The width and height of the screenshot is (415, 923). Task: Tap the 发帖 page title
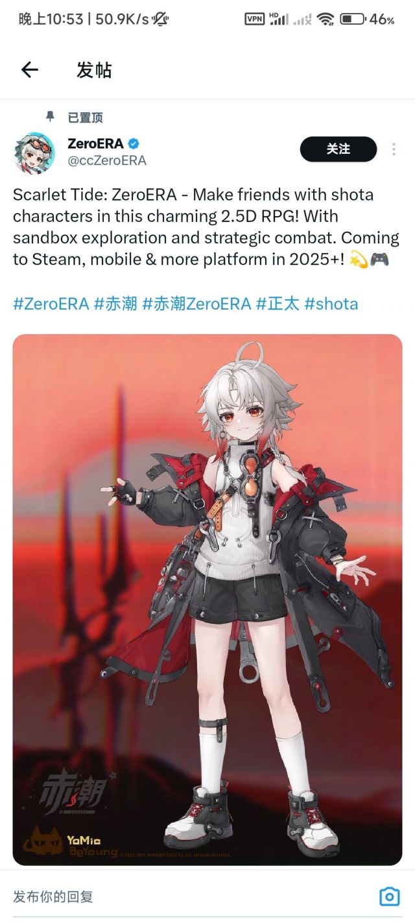[94, 70]
